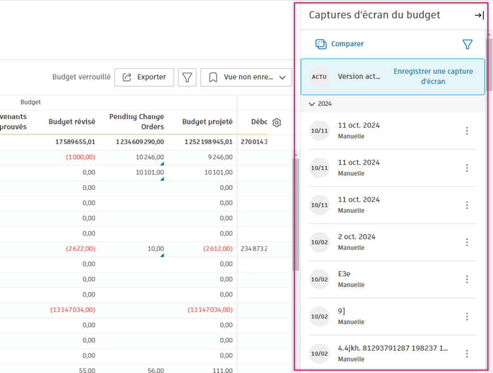Open the column settings gear in the budget table
The image size is (493, 373).
click(x=276, y=122)
